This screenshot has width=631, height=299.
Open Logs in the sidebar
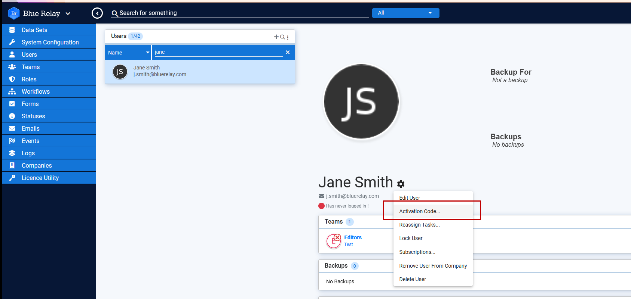[49, 153]
